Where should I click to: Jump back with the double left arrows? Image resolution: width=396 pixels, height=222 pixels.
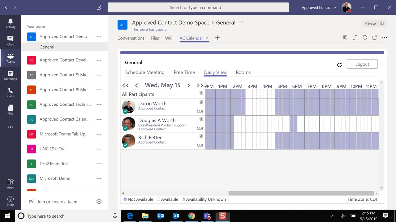coord(125,85)
